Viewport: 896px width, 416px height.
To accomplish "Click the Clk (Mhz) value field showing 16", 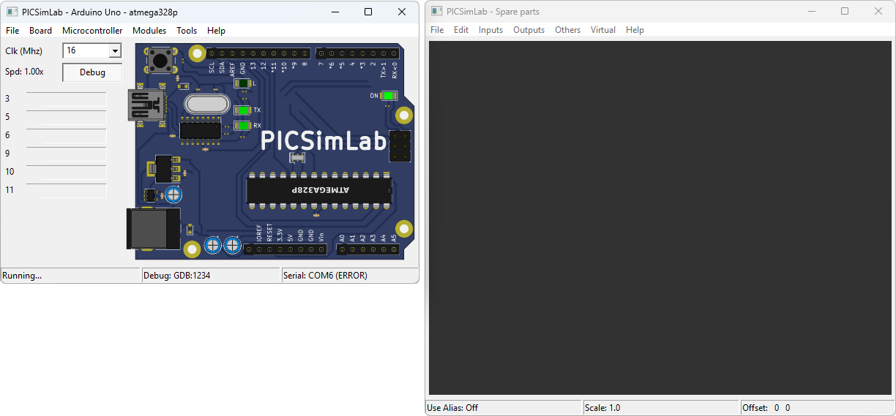I will (x=86, y=51).
